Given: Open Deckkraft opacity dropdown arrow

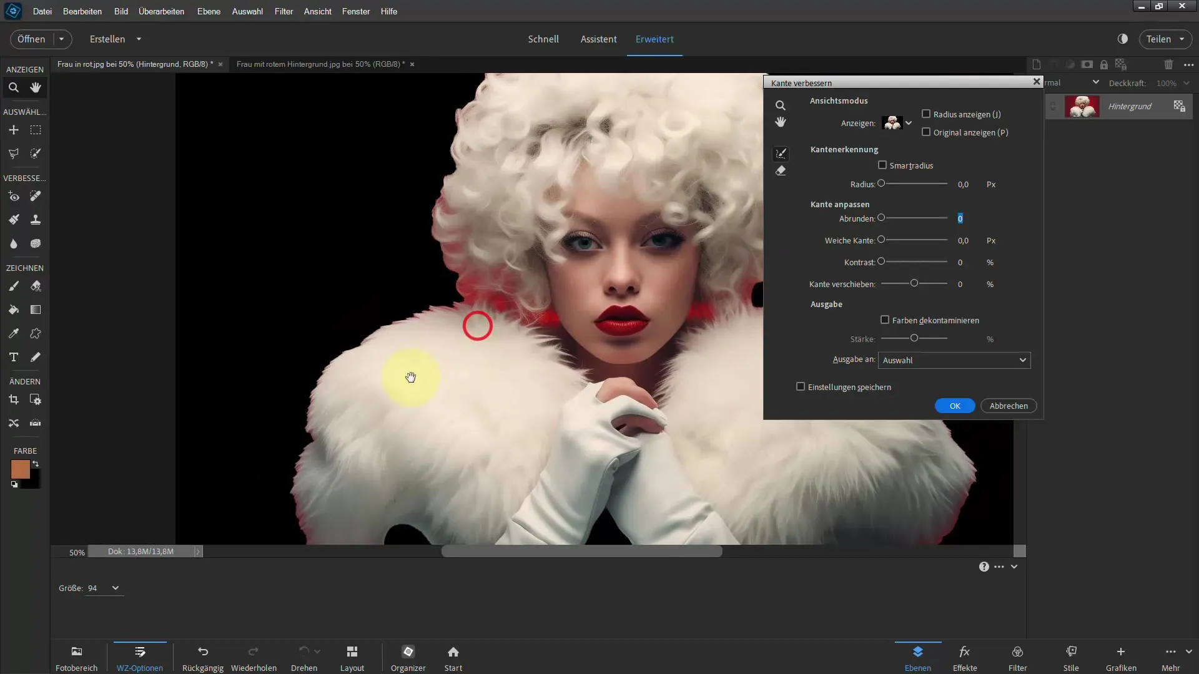Looking at the screenshot, I should click(1187, 83).
